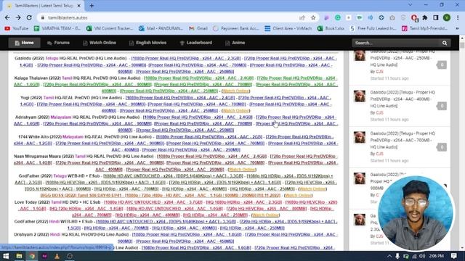Open the VM Content Tracker bookmark

(x=110, y=28)
